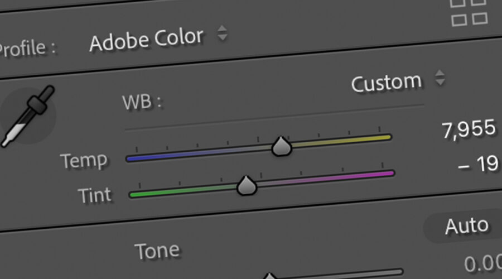Select the White Balance eyedropper tool
Viewport: 502px width, 279px height.
click(29, 116)
